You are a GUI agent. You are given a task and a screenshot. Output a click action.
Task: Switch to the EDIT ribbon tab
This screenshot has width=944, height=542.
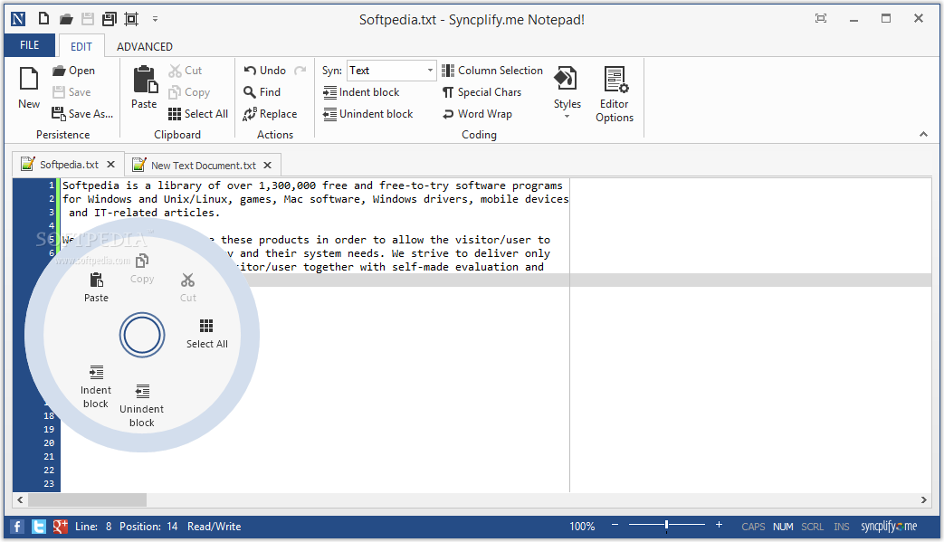81,46
